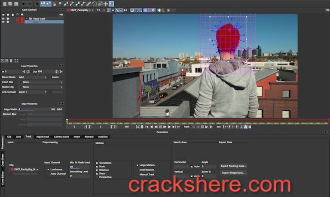Switch to the Camera Solve tab
This screenshot has height=197, width=330.
tap(61, 136)
